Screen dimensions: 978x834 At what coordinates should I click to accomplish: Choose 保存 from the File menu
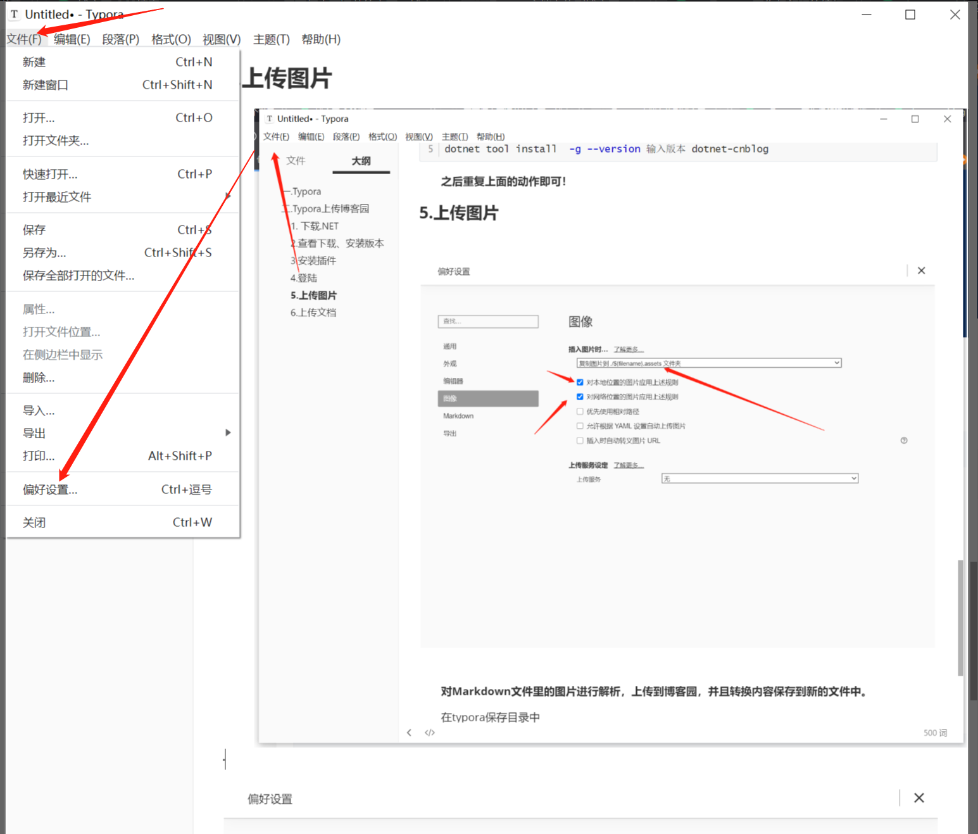[x=122, y=230]
